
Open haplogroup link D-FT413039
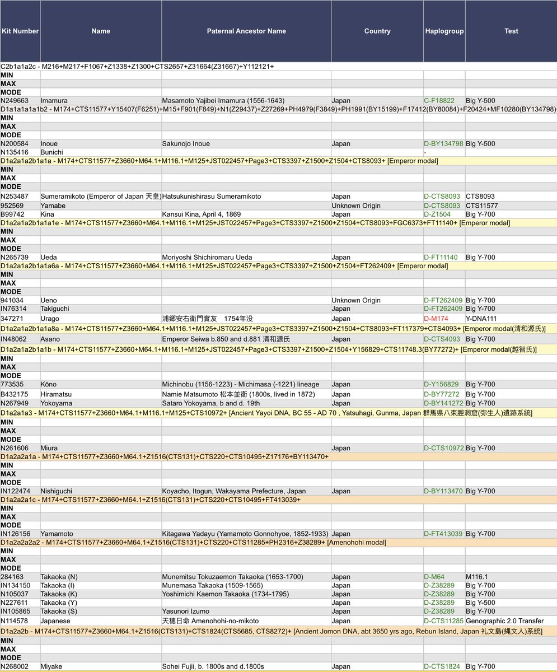(x=443, y=534)
